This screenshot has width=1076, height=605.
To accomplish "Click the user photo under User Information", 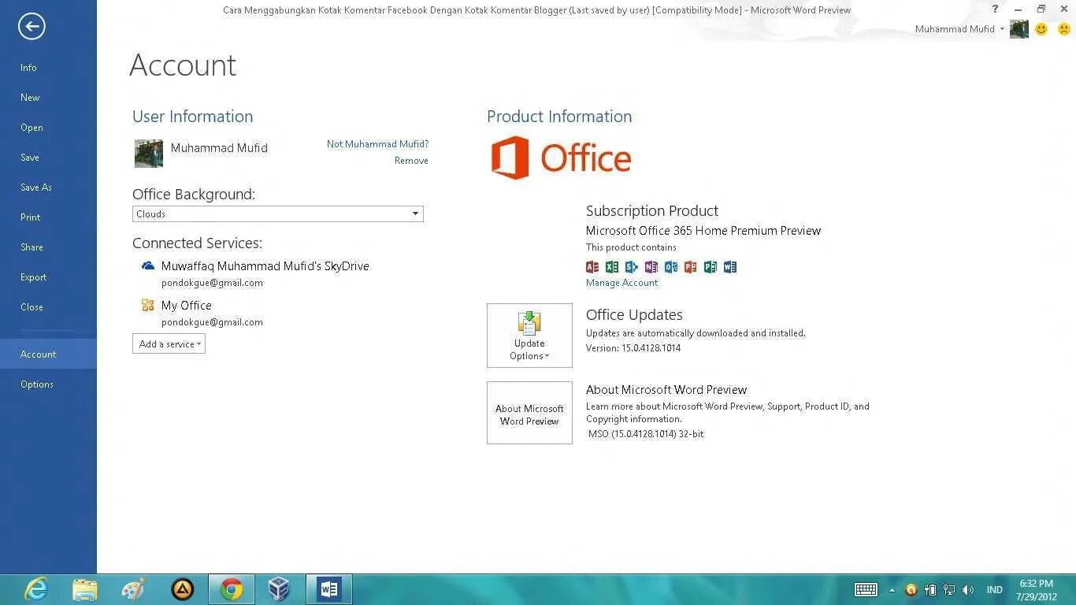I will pos(149,154).
